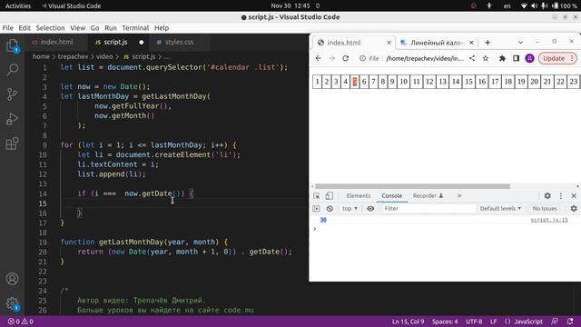This screenshot has width=581, height=327.
Task: Open the Extensions view
Action: pos(12,144)
